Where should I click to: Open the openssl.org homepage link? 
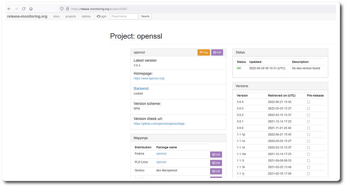pyautogui.click(x=149, y=78)
